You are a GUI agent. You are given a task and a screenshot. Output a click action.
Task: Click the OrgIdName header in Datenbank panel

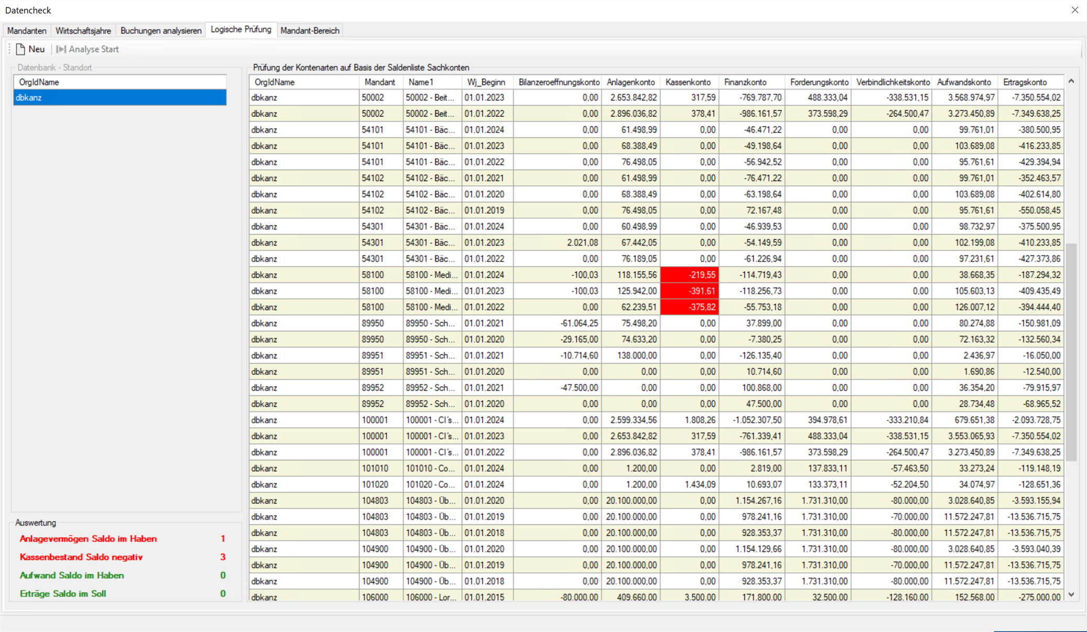(x=120, y=82)
